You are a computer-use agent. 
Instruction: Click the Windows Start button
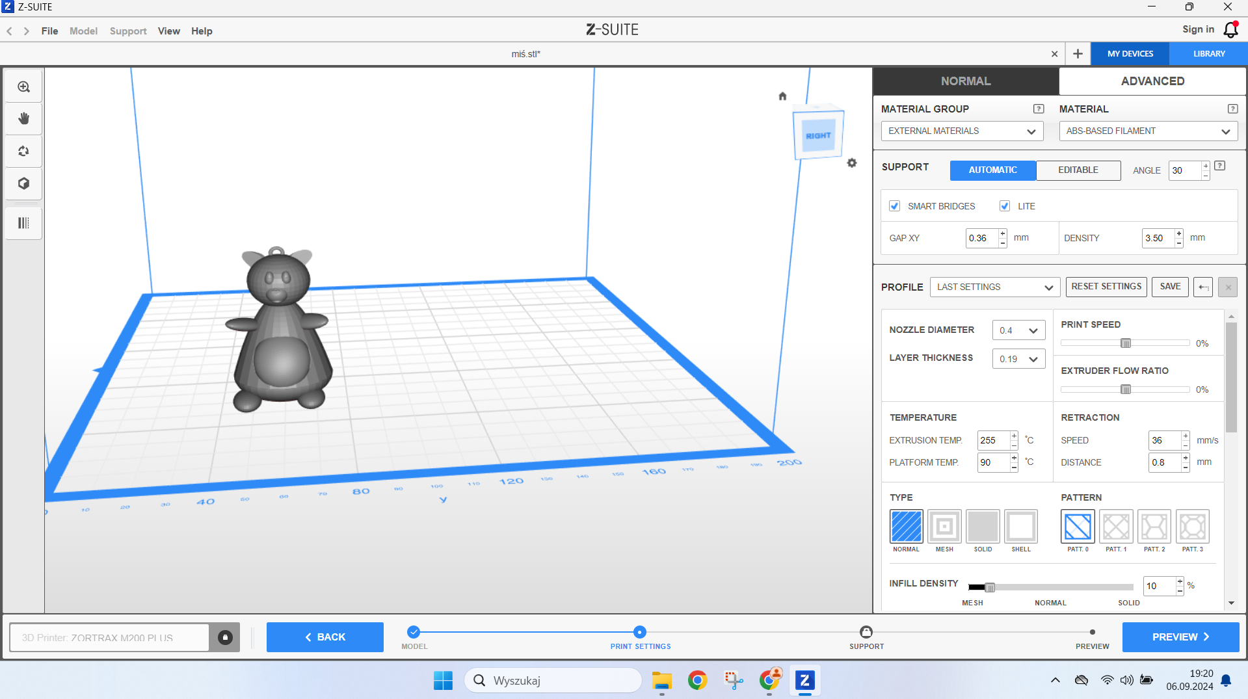443,681
